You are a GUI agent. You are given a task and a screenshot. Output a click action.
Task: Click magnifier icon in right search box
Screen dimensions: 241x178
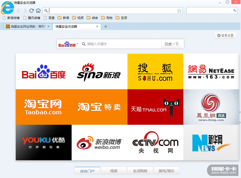[x=235, y=10]
